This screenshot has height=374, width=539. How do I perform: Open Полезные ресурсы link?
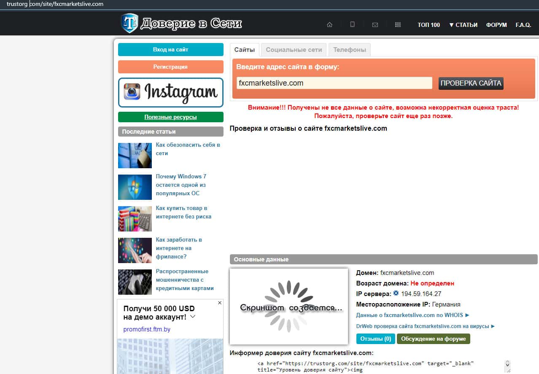click(x=171, y=117)
